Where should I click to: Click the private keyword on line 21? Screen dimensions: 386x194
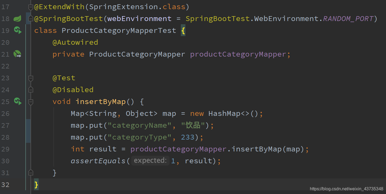pyautogui.click(x=69, y=54)
